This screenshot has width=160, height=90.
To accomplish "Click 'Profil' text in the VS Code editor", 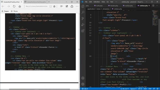I will coord(123,84).
